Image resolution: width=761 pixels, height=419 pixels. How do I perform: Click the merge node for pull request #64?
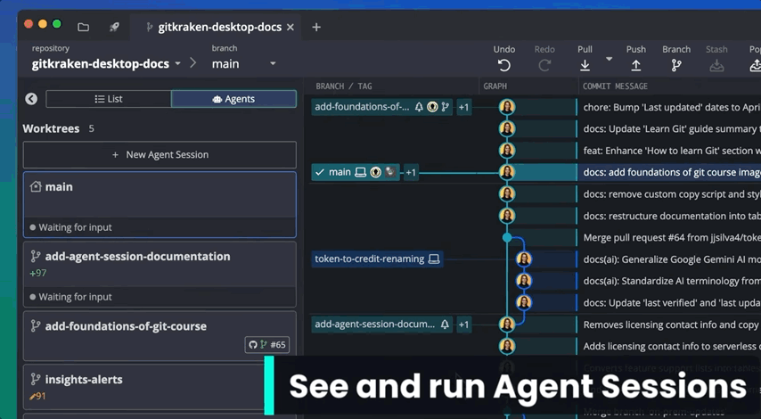pos(507,237)
